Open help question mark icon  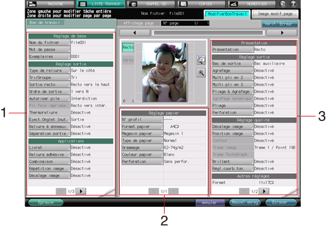[x=293, y=4]
